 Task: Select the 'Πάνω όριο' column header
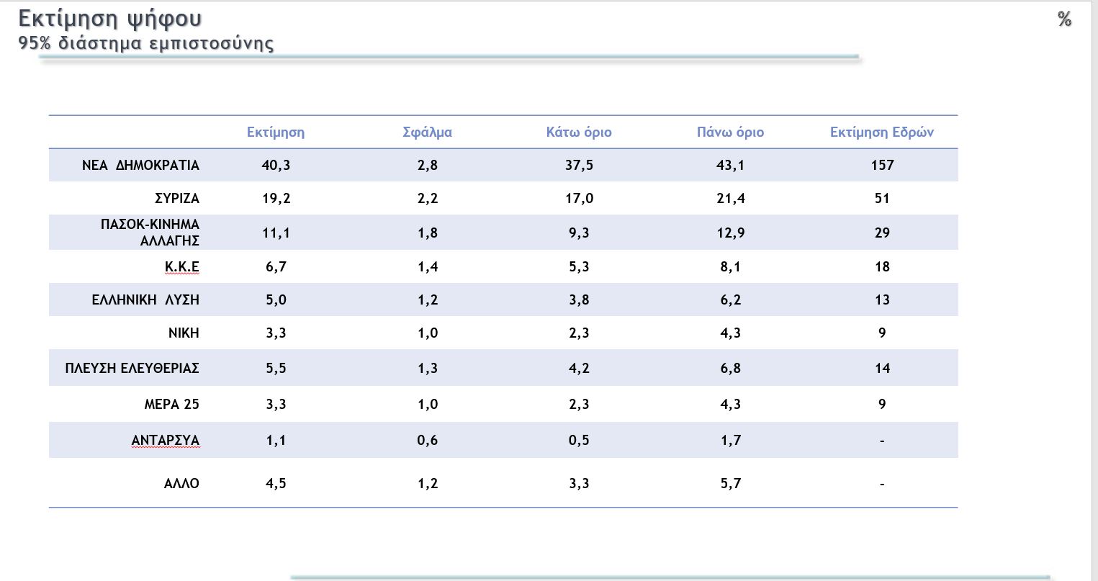click(730, 132)
